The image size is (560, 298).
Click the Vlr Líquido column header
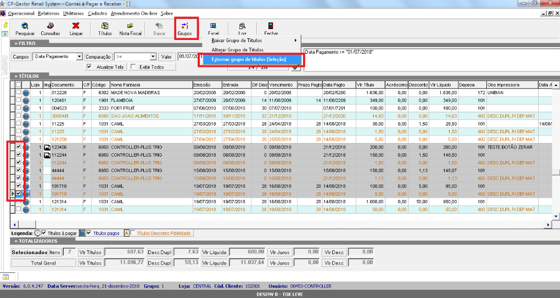click(x=443, y=85)
